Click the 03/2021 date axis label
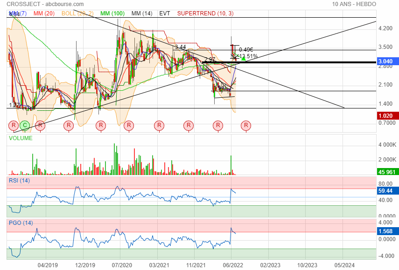The width and height of the screenshot is (399, 270). click(159, 265)
